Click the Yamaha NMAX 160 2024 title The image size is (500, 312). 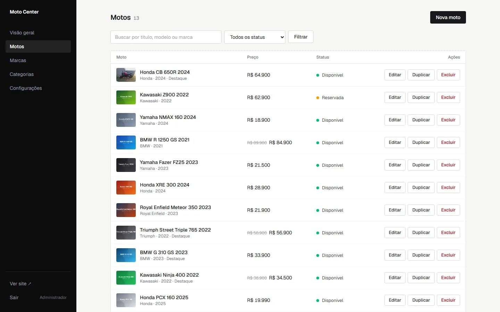(168, 117)
